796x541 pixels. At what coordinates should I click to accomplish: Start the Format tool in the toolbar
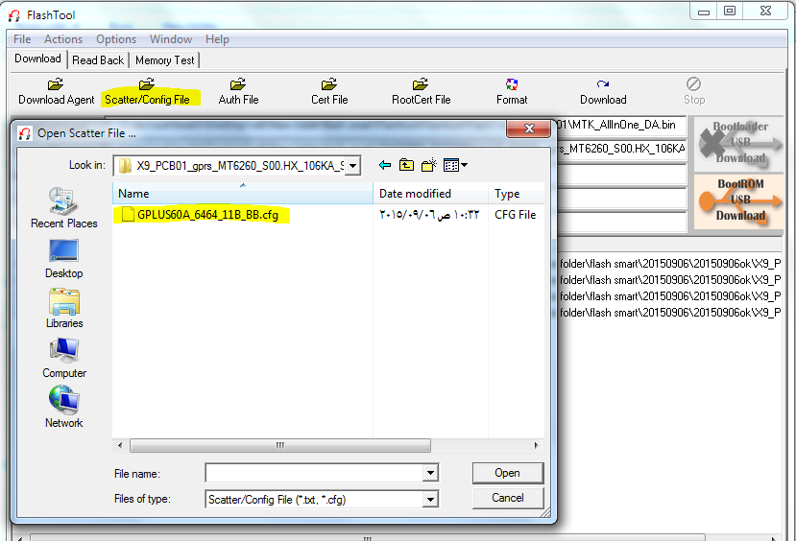click(x=512, y=92)
